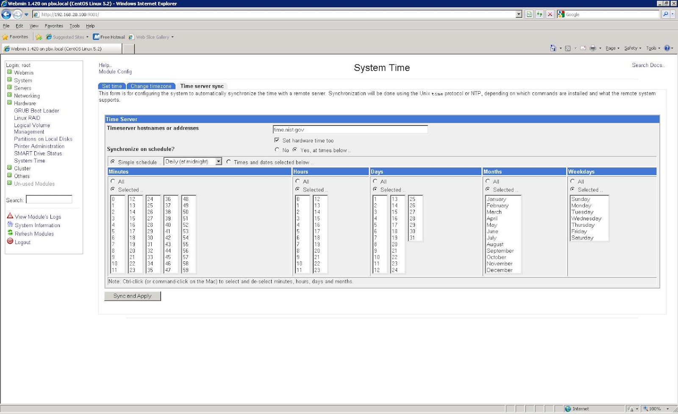The height and width of the screenshot is (414, 678).
Task: Click the browser Back arrow button
Action: click(6, 14)
